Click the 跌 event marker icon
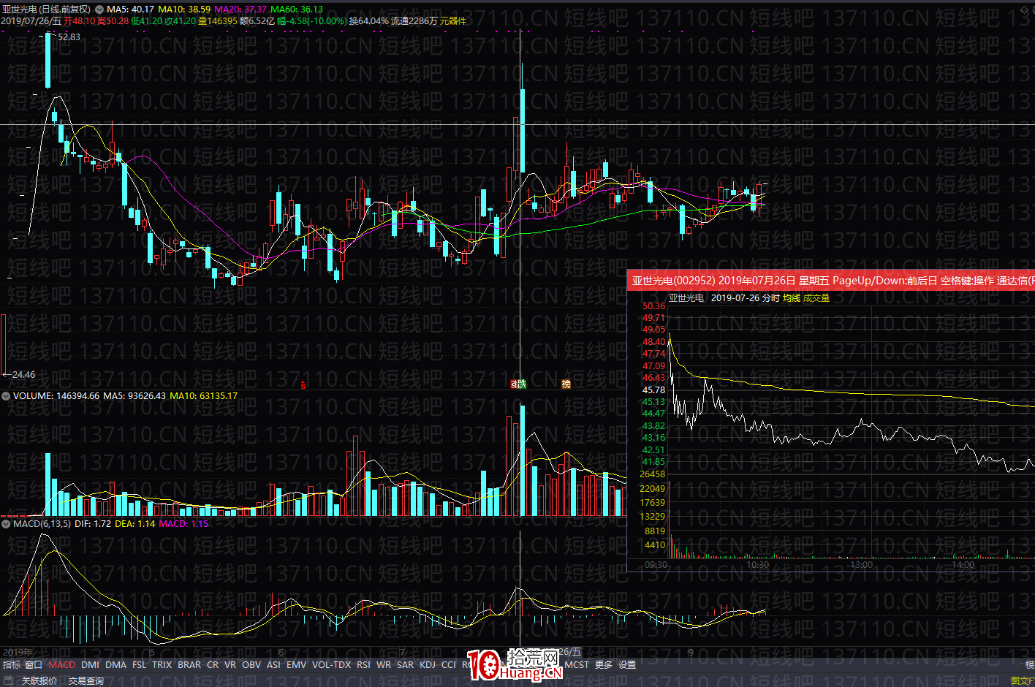The height and width of the screenshot is (687, 1035). click(x=522, y=384)
